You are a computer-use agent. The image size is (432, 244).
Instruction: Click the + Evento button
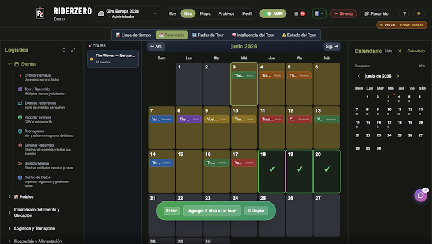tap(343, 13)
